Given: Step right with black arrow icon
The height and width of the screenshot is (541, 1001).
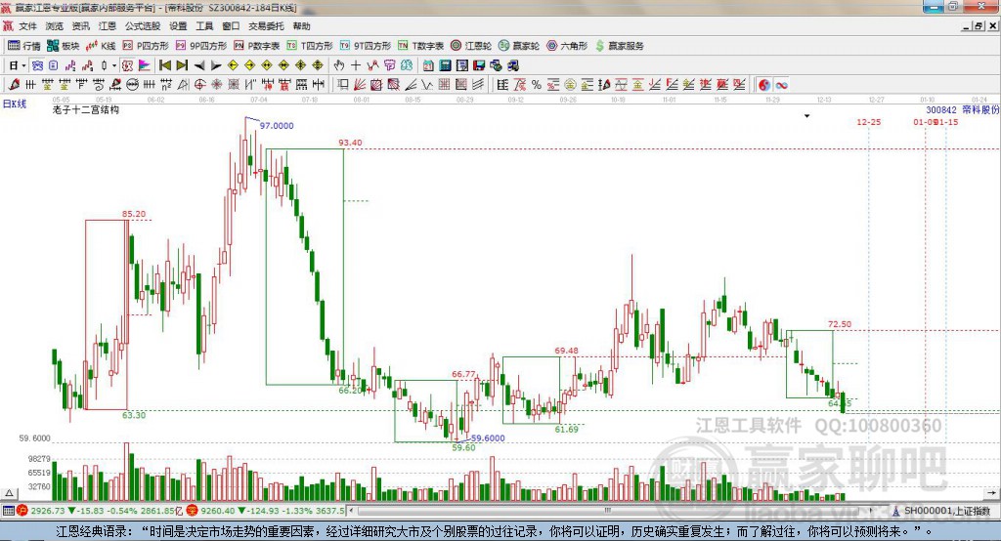Looking at the screenshot, I should [x=216, y=65].
